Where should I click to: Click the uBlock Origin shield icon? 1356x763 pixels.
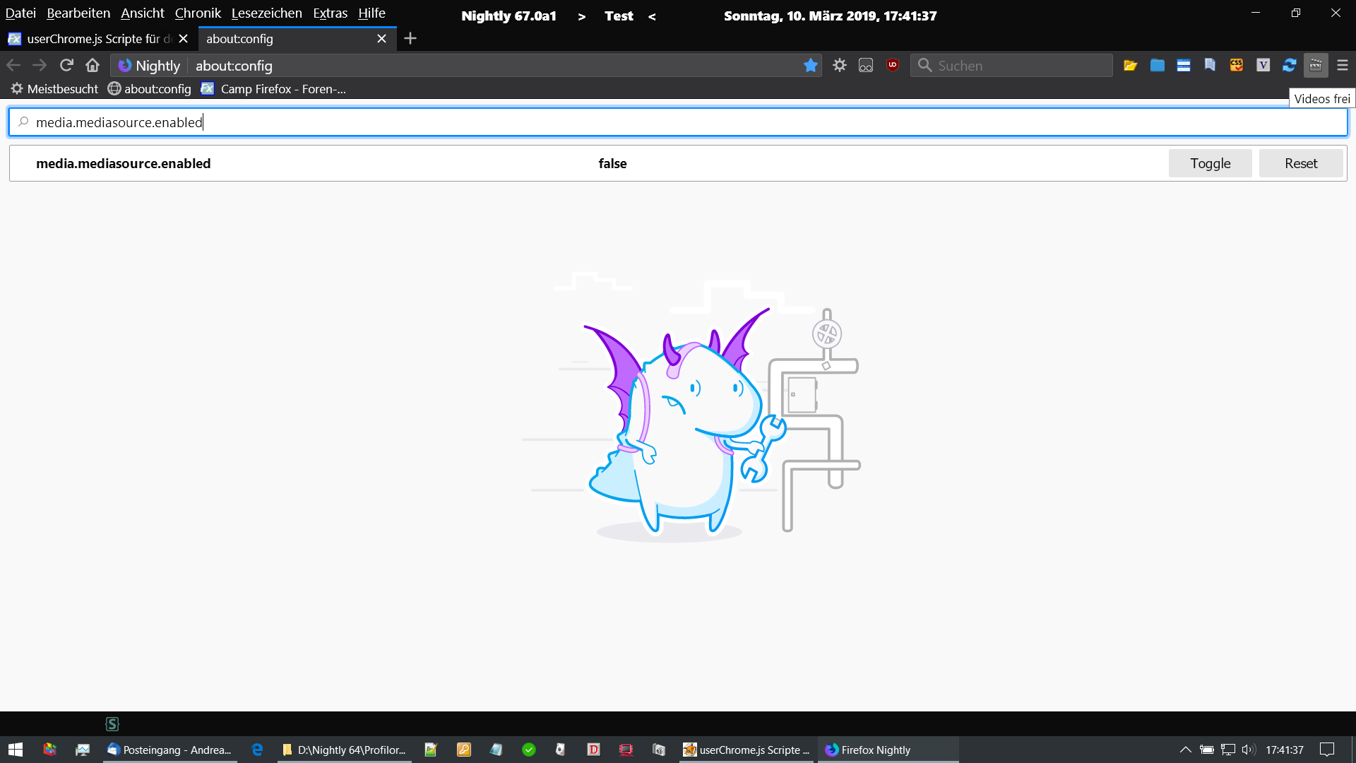point(893,65)
